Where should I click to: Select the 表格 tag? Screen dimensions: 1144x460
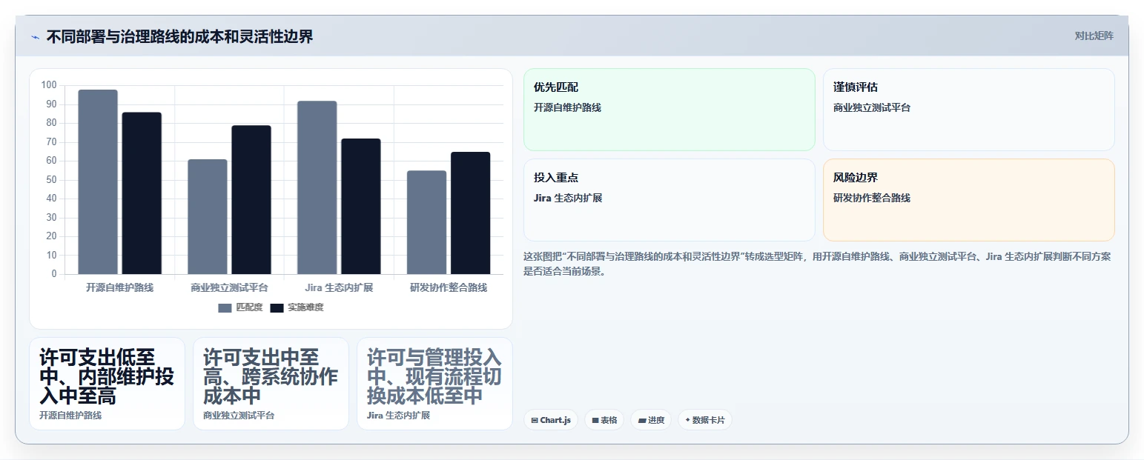tap(604, 420)
